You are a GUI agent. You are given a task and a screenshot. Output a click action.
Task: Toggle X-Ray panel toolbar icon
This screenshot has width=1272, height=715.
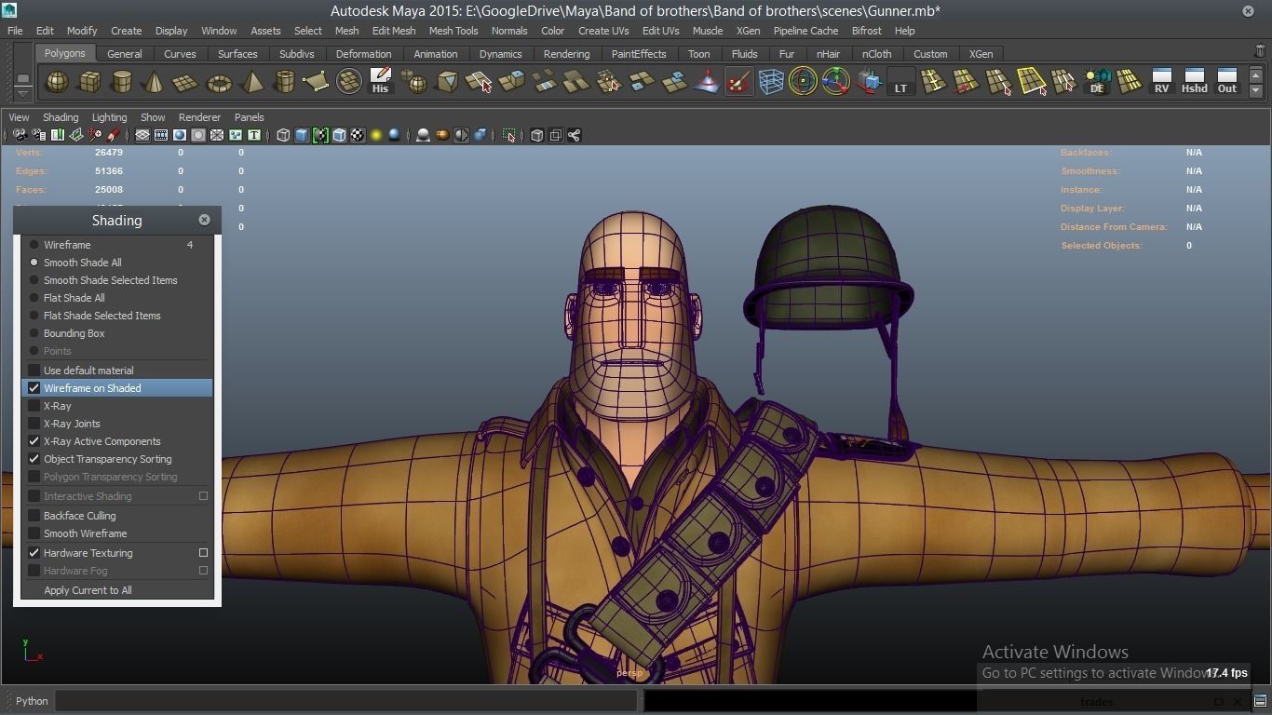click(536, 135)
